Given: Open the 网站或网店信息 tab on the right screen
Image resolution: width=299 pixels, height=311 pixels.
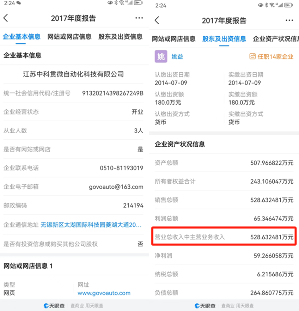Looking at the screenshot, I should (x=174, y=39).
